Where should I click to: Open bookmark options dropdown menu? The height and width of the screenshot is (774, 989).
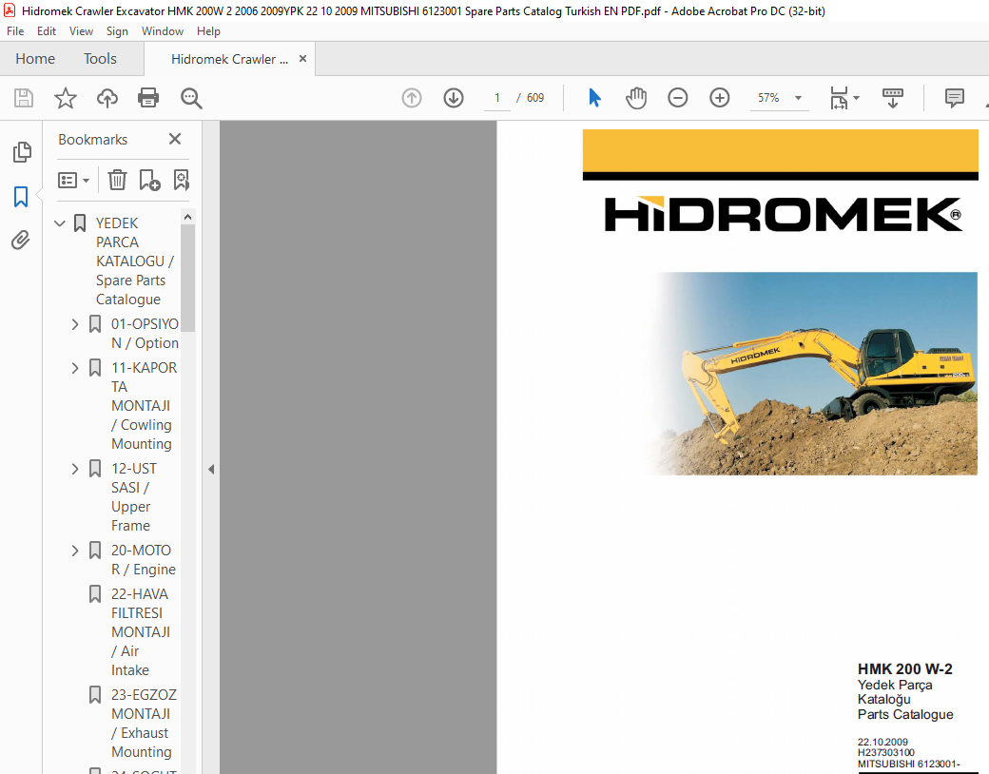74,181
